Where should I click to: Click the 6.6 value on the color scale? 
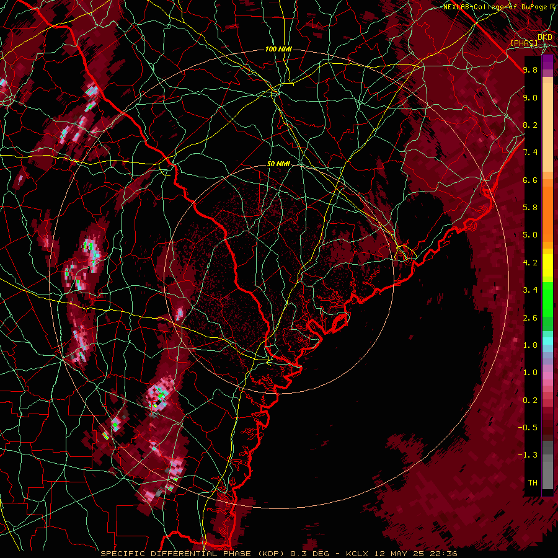tap(530, 180)
